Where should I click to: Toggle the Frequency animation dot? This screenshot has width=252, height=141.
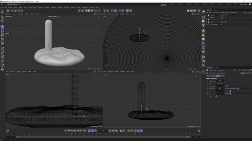coord(207,86)
